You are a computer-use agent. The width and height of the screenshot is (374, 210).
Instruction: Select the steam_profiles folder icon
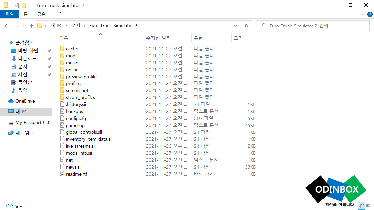pyautogui.click(x=62, y=97)
